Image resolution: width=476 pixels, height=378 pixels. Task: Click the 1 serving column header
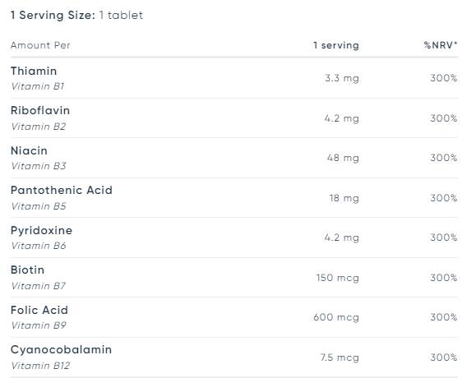[x=336, y=45]
